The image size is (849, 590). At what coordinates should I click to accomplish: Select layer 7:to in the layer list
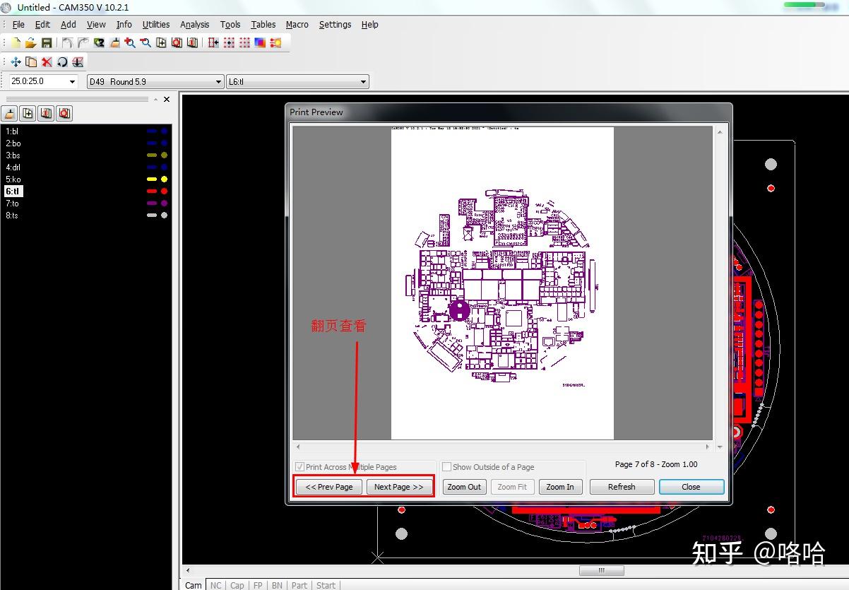tap(13, 203)
